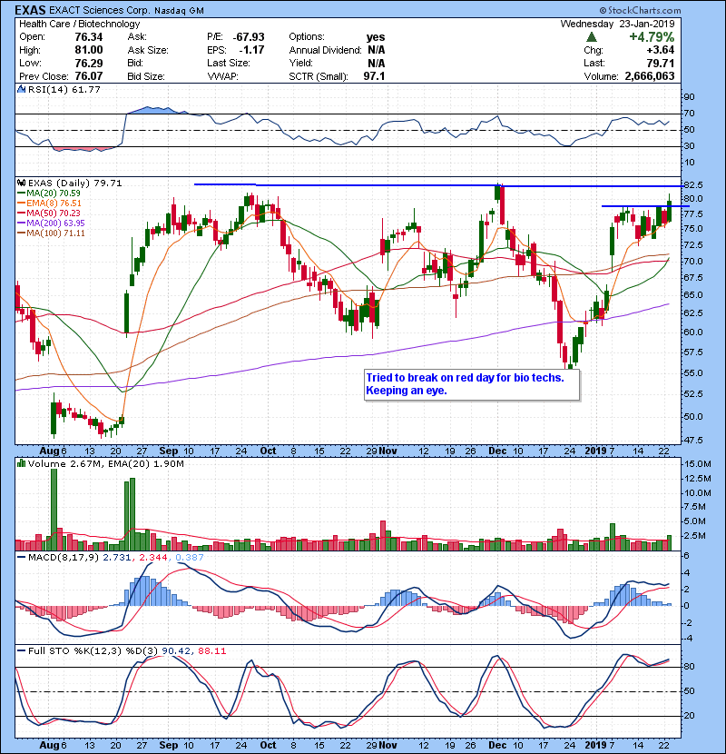Screen dimensions: 726x754
Task: Click the 'Tried to break on red day' note
Action: pos(472,384)
